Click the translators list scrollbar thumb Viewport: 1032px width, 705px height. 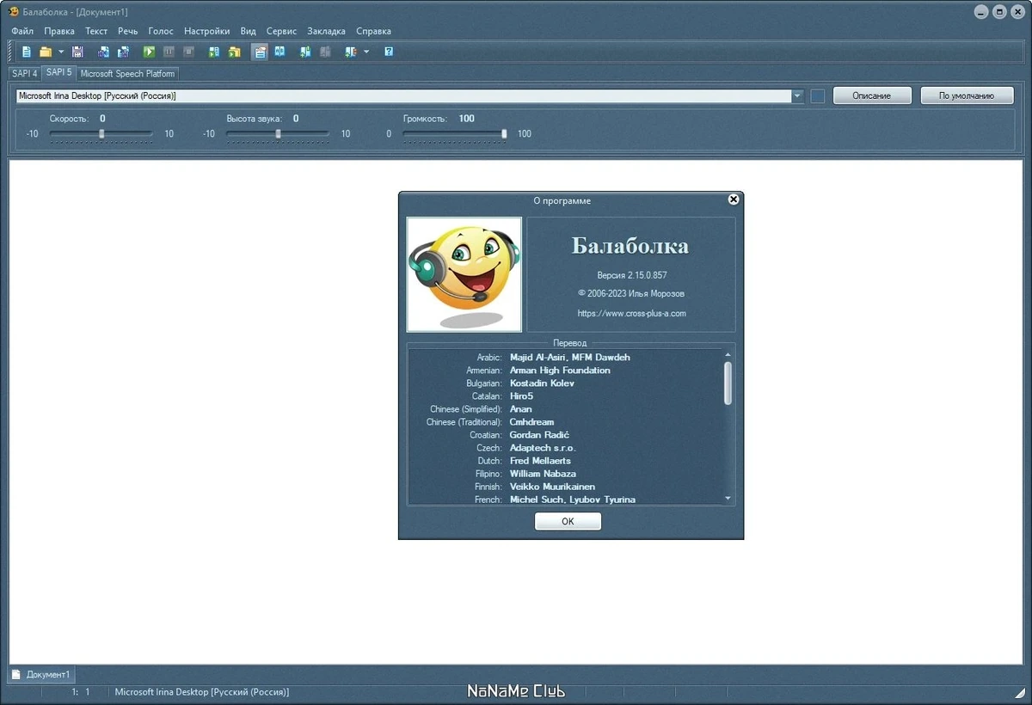pyautogui.click(x=728, y=383)
